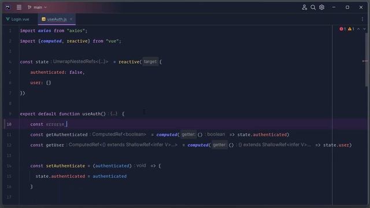Click 'user: {}' property line

[x=40, y=83]
